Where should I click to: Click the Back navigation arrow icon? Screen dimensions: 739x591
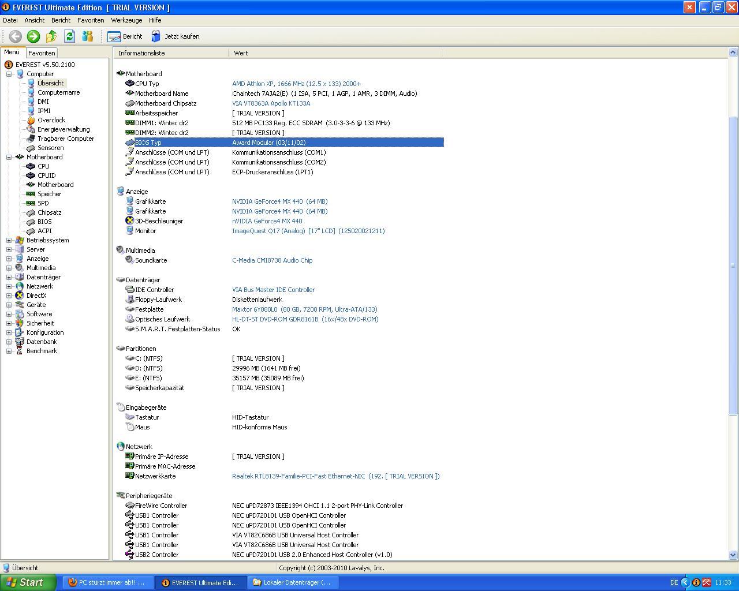(x=15, y=36)
